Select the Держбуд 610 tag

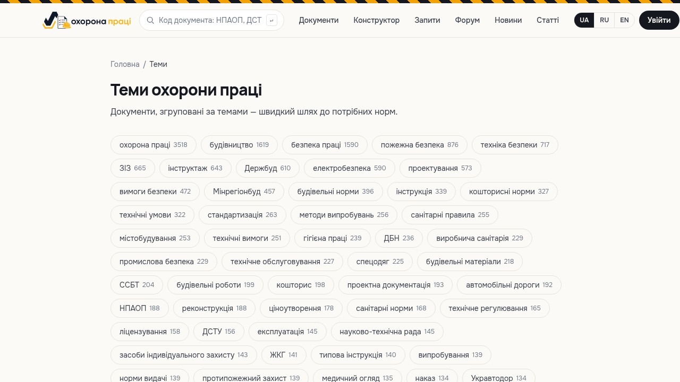pos(268,168)
